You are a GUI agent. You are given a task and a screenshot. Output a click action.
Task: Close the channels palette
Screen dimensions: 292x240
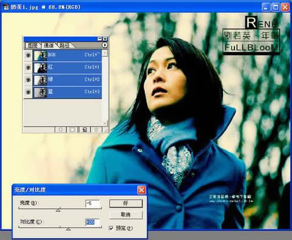(105, 39)
